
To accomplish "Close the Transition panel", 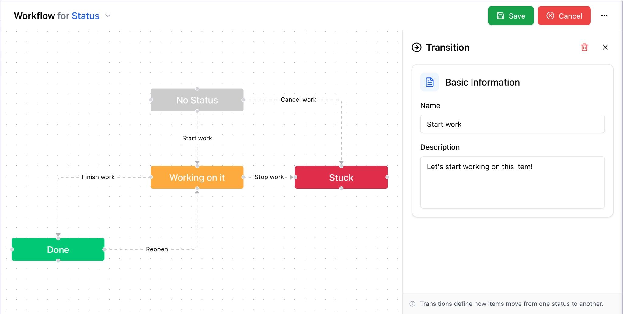I will [605, 47].
